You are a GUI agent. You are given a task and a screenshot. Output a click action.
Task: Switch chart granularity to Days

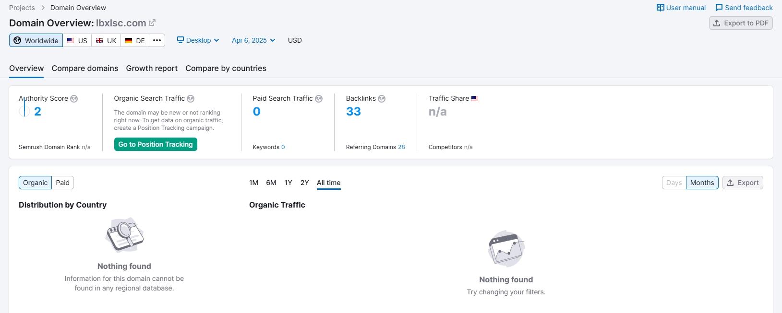[674, 183]
